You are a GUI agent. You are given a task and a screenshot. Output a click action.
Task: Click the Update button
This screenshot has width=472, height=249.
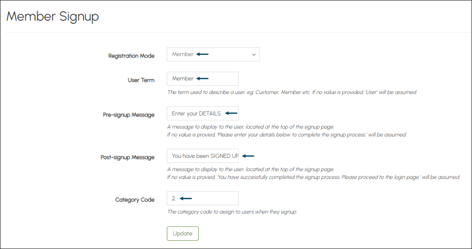click(183, 234)
